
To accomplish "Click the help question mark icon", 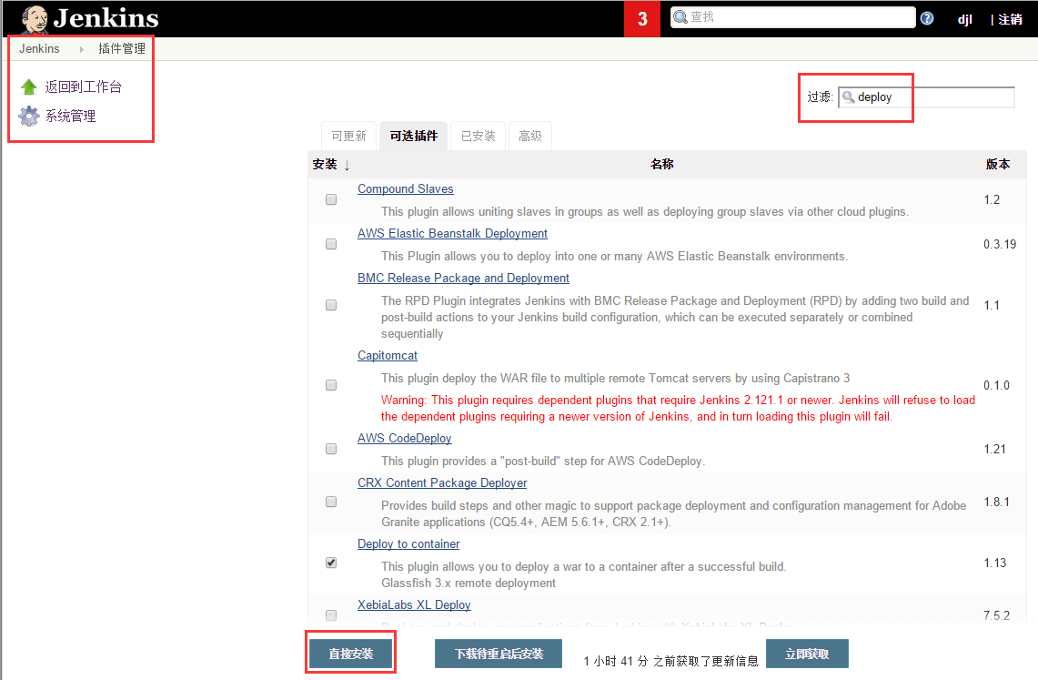I will tap(927, 18).
